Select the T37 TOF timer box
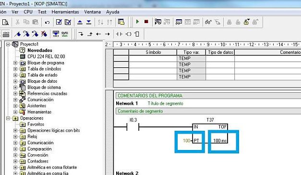The image size is (301, 175). (210, 134)
